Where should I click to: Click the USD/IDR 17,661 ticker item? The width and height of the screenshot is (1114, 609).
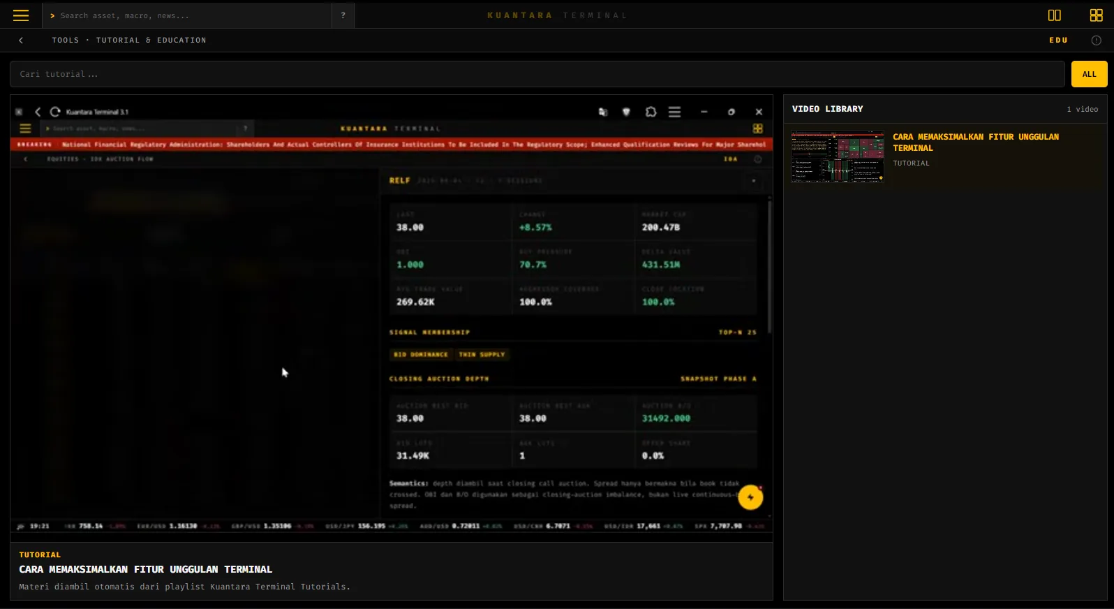[x=644, y=526]
